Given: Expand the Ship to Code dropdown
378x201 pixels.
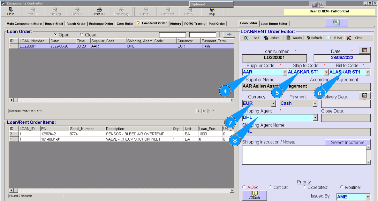Looking at the screenshot, I should point(326,72).
